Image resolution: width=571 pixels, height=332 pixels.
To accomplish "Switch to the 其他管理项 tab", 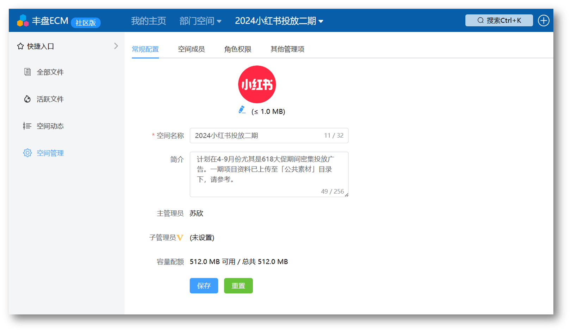I will (287, 49).
